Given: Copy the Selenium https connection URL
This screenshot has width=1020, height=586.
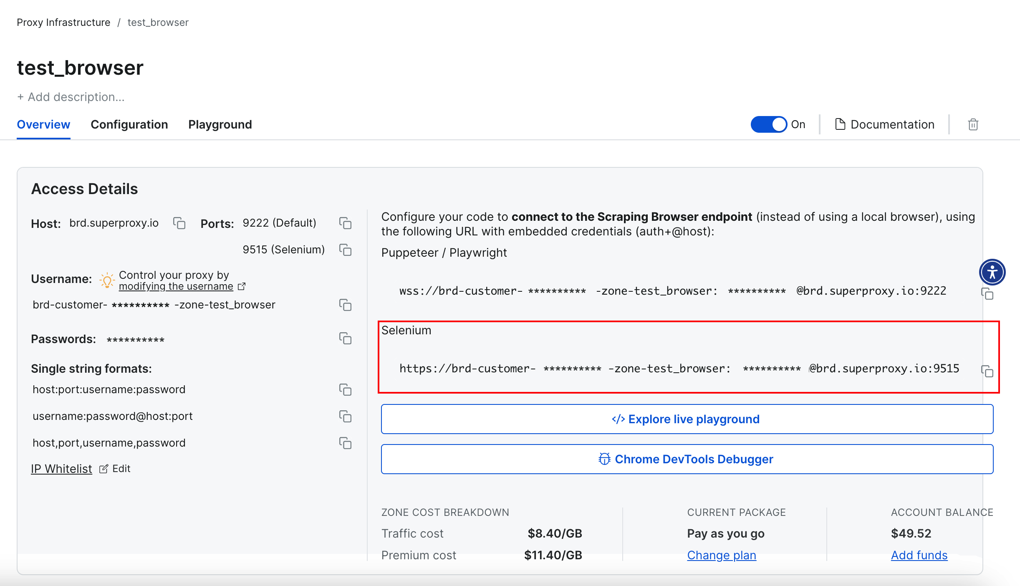Looking at the screenshot, I should (x=987, y=371).
